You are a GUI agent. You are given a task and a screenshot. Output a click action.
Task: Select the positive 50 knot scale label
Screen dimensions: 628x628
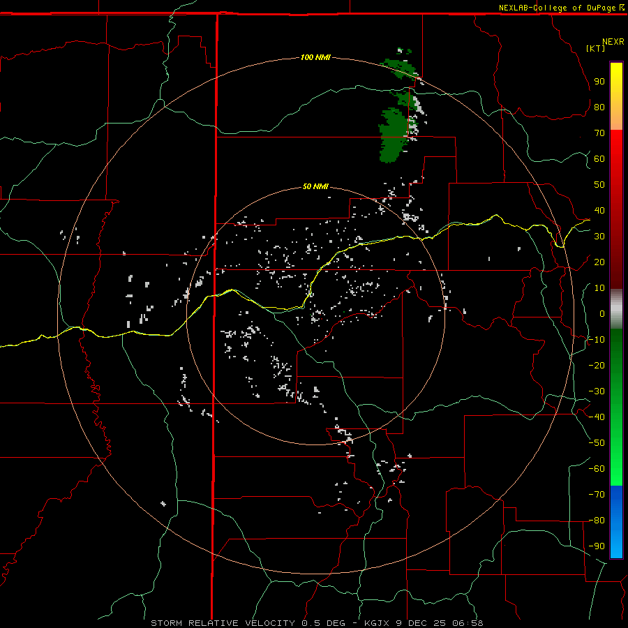[599, 185]
